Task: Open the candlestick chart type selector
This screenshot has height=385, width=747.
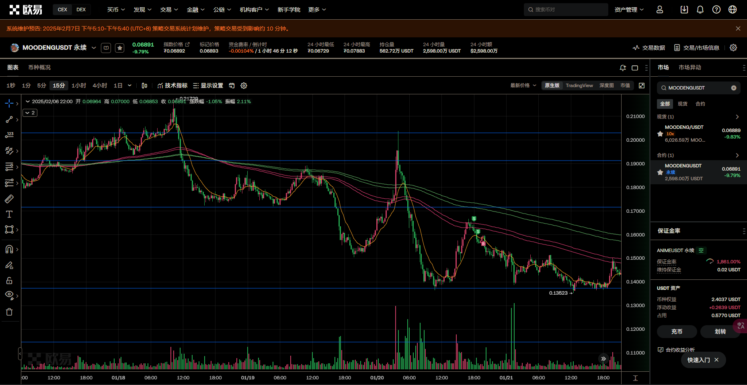Action: (x=145, y=86)
